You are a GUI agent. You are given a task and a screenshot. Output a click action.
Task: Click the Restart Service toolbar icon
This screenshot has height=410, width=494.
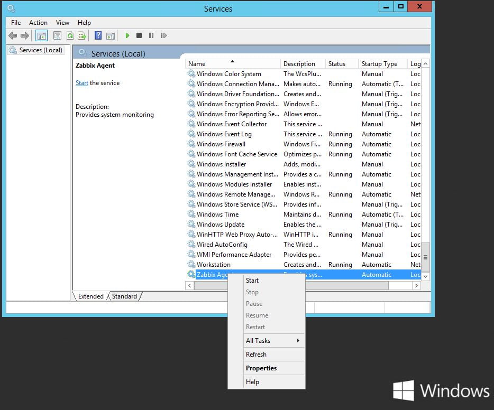[163, 35]
